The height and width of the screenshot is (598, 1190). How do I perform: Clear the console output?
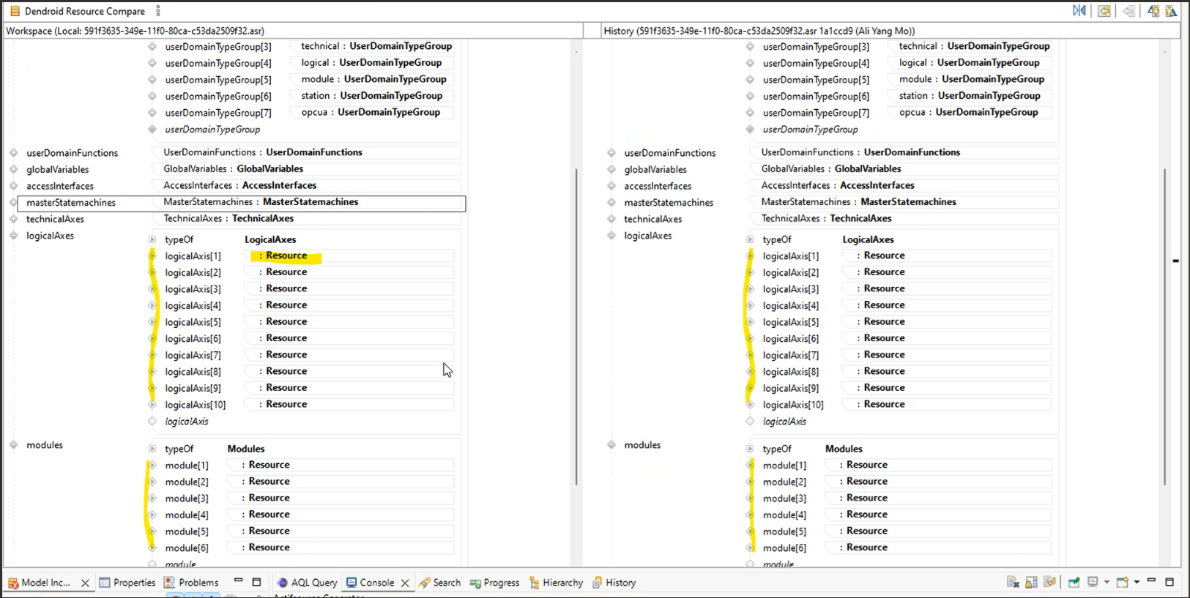[x=1013, y=583]
